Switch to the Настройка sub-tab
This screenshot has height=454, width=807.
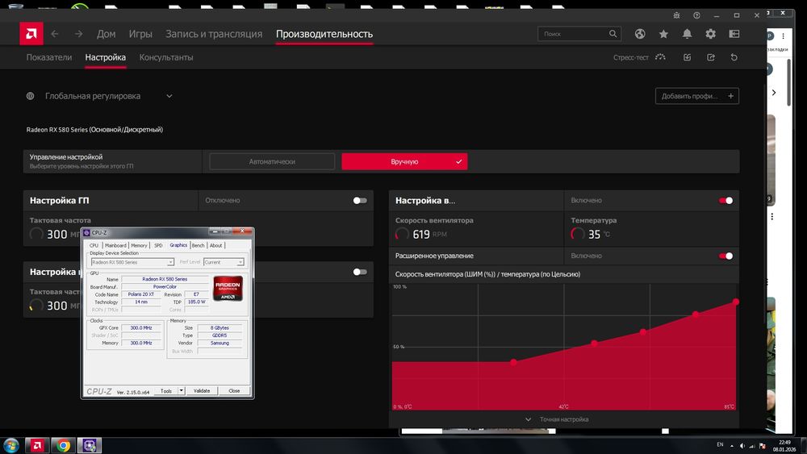106,57
